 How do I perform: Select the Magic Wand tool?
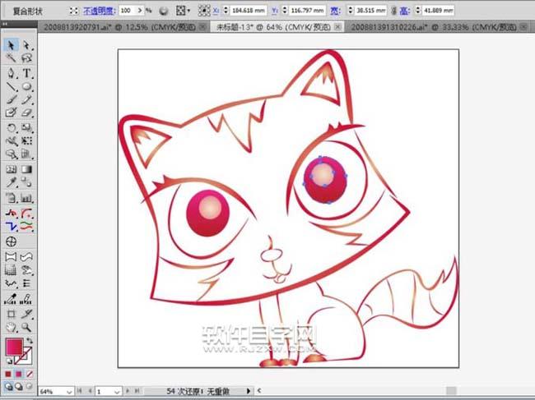click(11, 57)
